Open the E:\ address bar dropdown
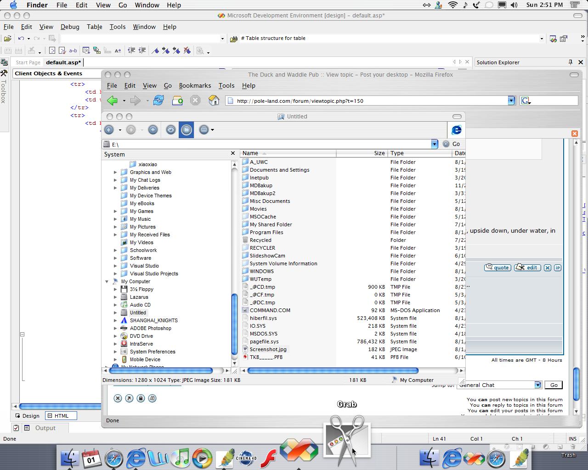588x470 pixels. pyautogui.click(x=434, y=144)
